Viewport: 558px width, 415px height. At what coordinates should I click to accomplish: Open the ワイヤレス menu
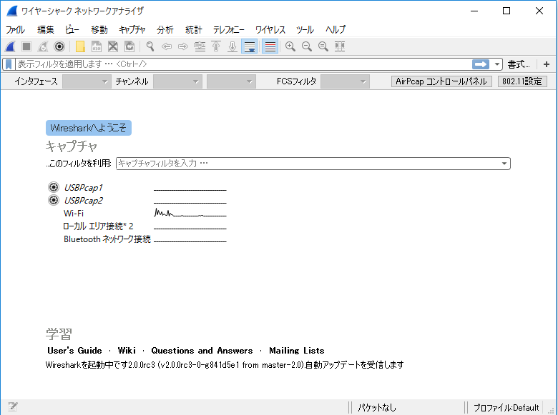tap(270, 29)
